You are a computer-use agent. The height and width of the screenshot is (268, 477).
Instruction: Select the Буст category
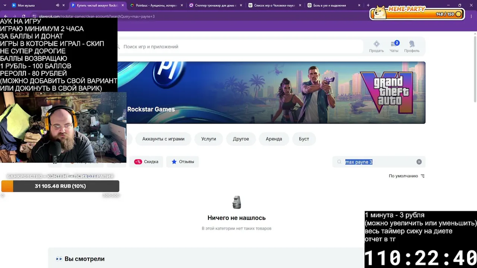pos(304,139)
